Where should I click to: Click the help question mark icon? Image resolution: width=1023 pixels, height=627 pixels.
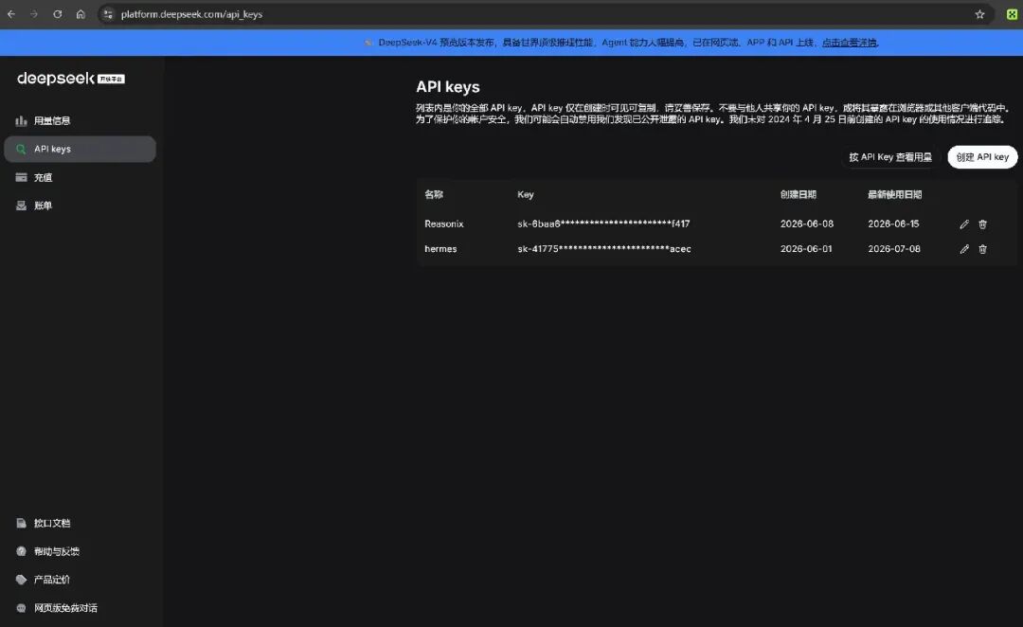tap(21, 551)
